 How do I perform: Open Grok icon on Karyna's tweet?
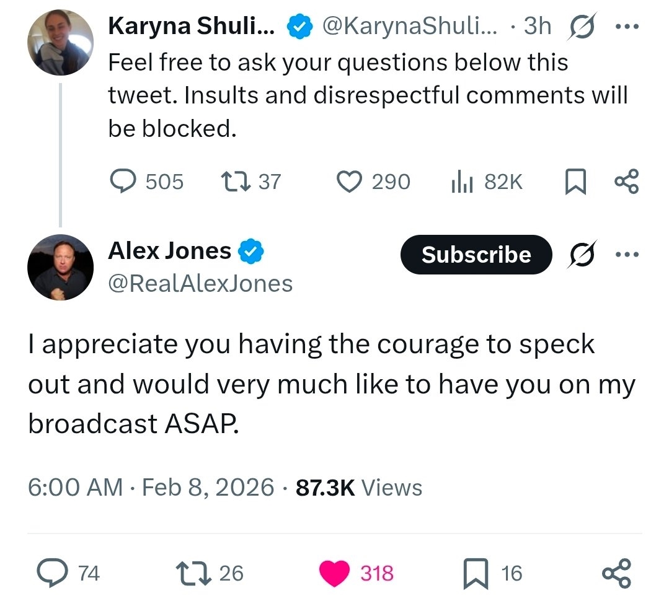coord(580,27)
